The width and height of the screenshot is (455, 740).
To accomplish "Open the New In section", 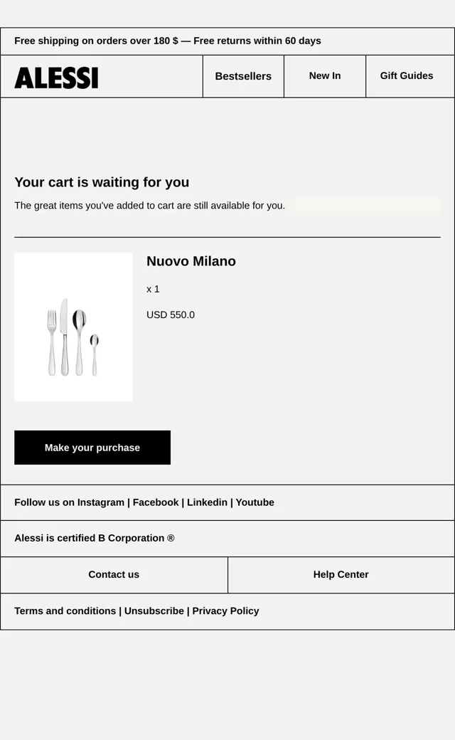I will 325,75.
